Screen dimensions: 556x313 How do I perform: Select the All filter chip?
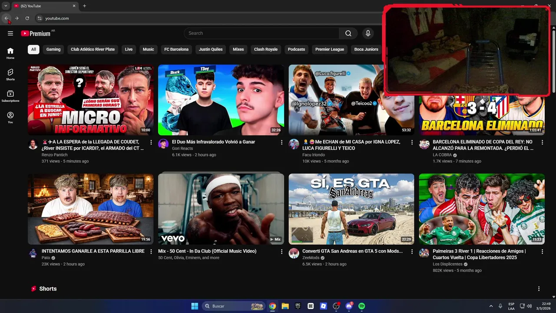pos(33,49)
